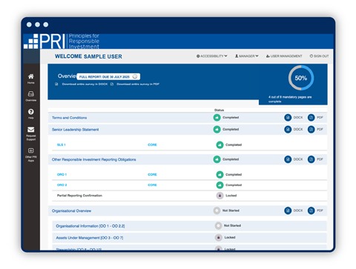
Task: Click the 50% progress circle
Action: (x=301, y=78)
